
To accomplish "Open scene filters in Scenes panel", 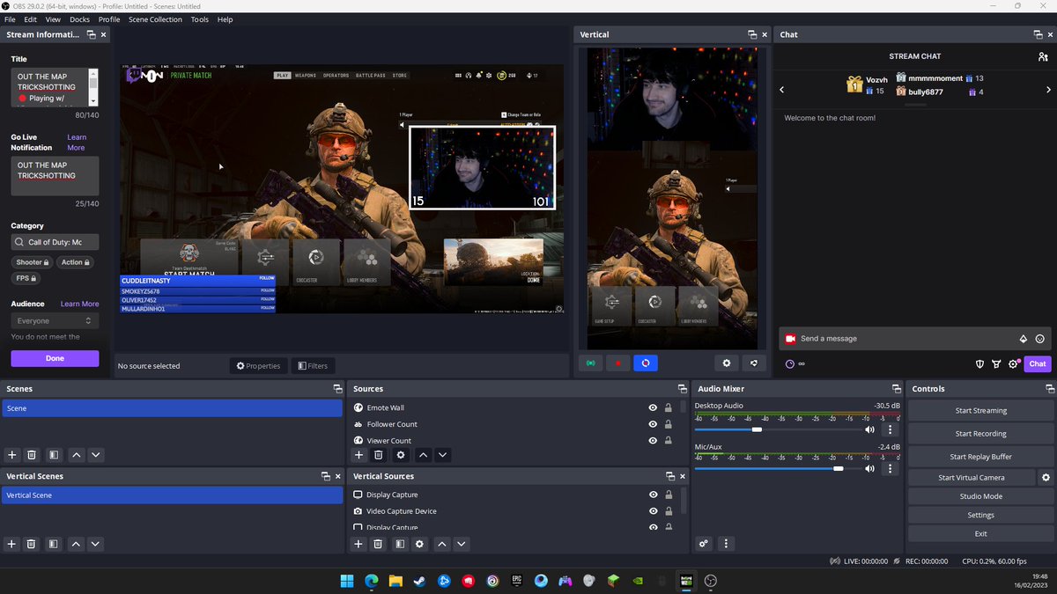I will 54,455.
